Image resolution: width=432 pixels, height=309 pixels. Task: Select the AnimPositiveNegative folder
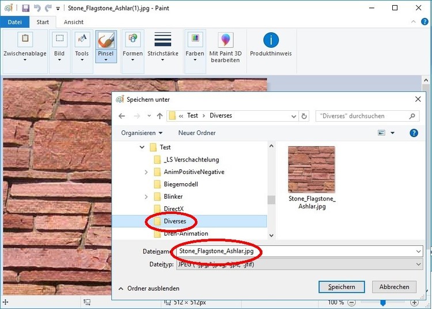click(194, 172)
